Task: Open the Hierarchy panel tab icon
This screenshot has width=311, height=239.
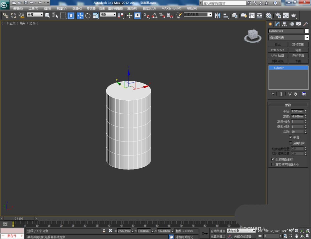Action: (x=284, y=24)
